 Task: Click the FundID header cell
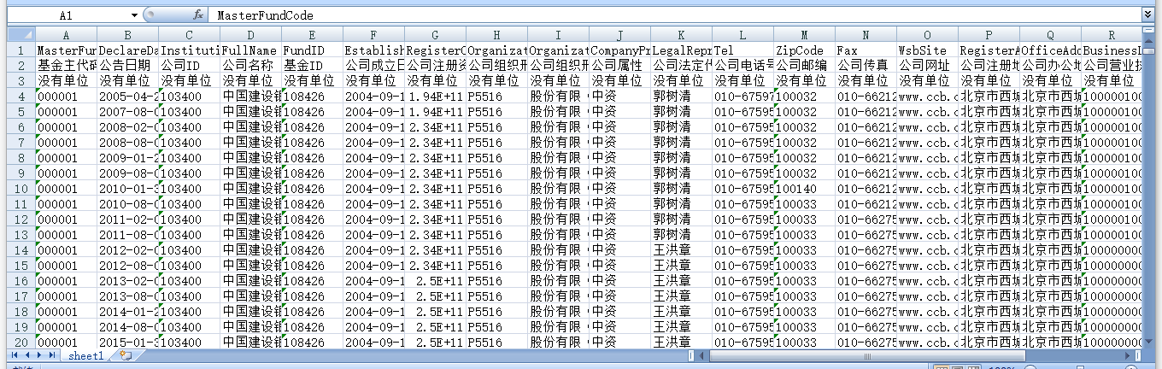click(x=312, y=50)
